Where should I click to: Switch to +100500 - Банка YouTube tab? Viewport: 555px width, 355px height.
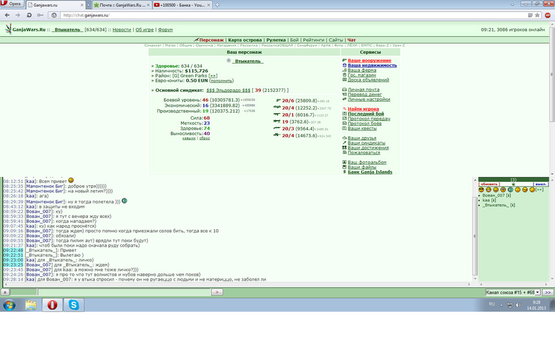[x=182, y=5]
